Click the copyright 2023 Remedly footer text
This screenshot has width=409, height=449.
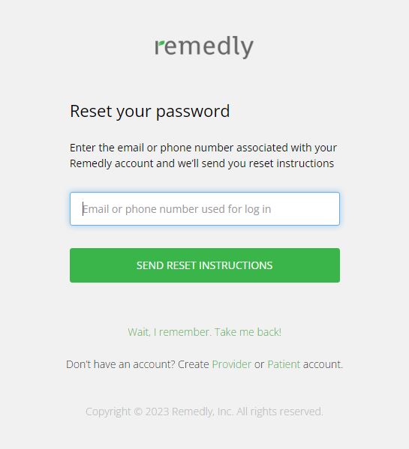pos(204,412)
